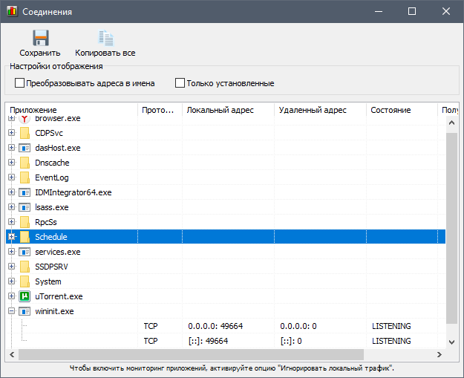The height and width of the screenshot is (378, 464).
Task: Click the scroll left arrow
Action: coord(12,354)
